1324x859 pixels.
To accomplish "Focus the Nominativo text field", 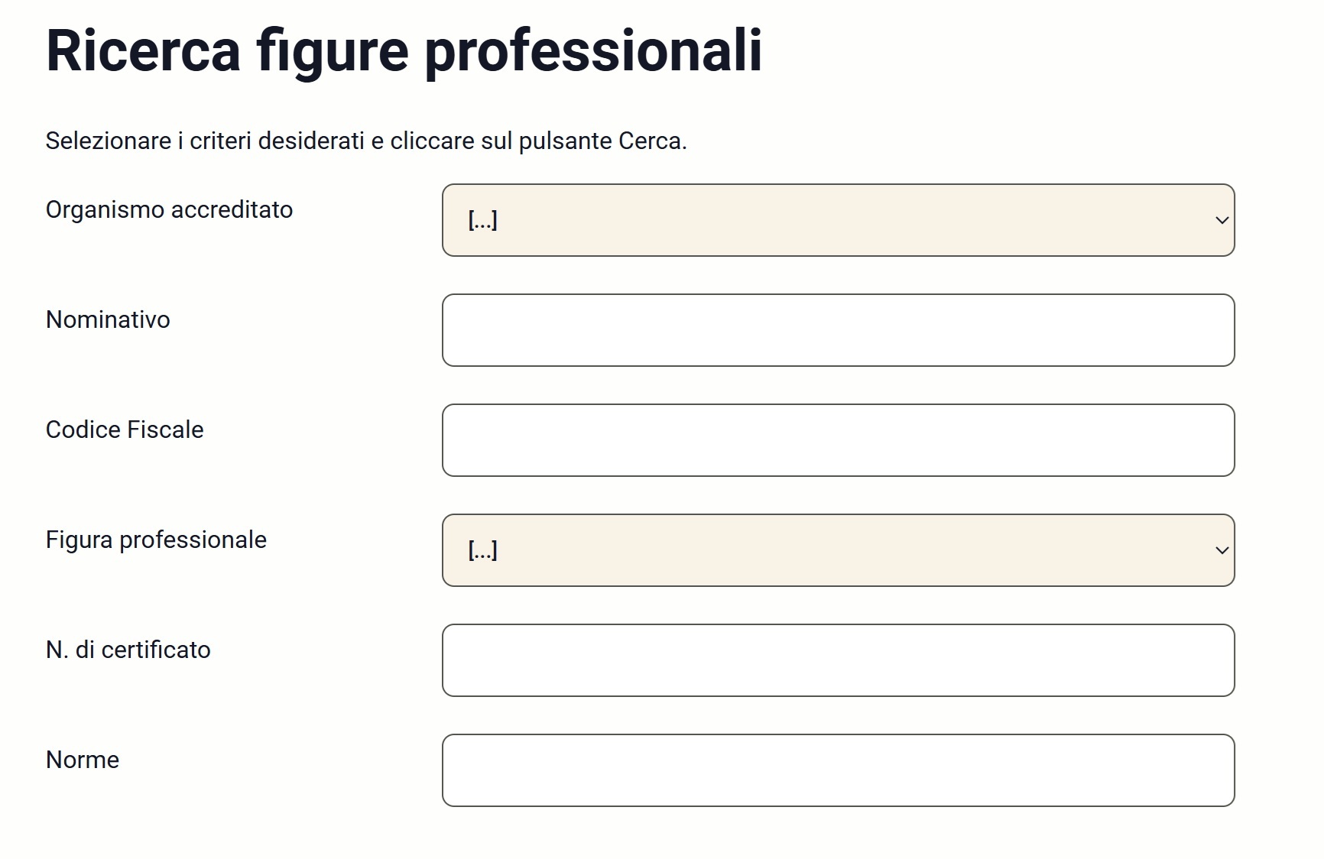I will 838,330.
